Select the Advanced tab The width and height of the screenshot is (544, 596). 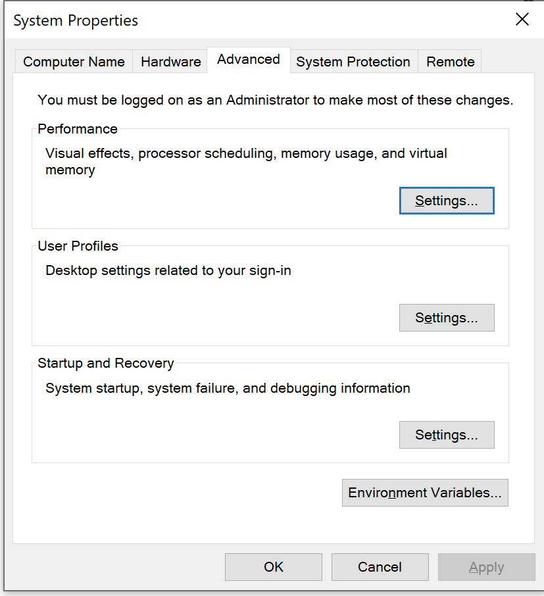(x=248, y=59)
